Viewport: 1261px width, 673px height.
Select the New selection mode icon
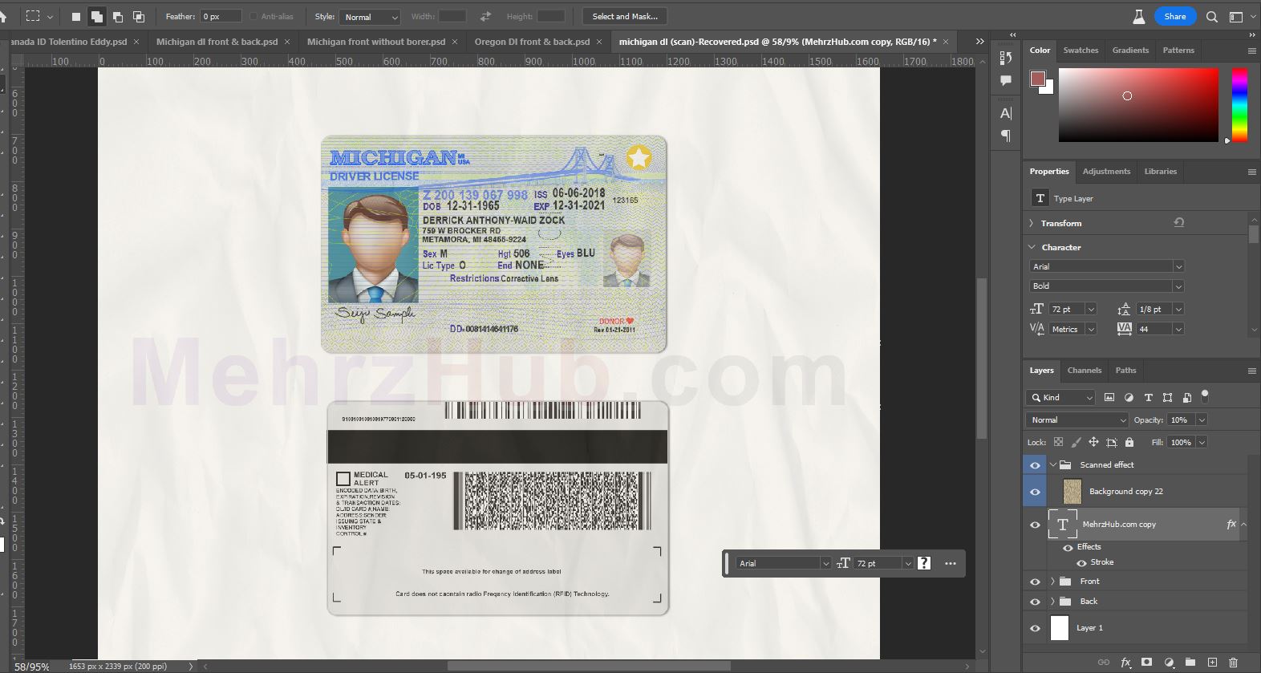(76, 16)
